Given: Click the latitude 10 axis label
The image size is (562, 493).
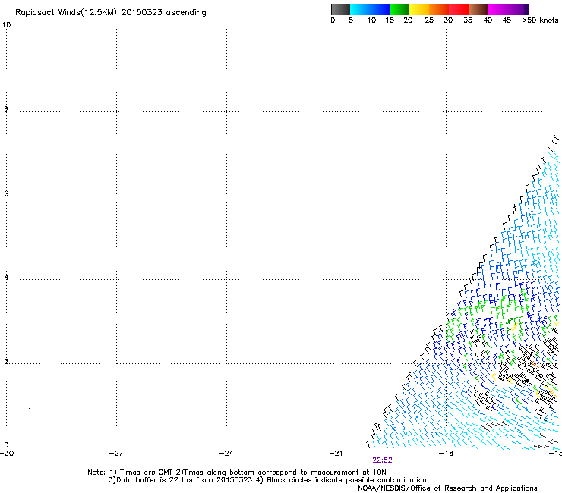Looking at the screenshot, I should pos(6,25).
